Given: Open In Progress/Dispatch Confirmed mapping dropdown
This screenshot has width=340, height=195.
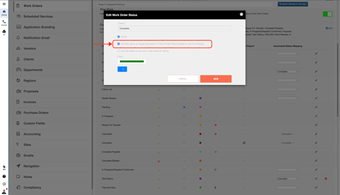Looking at the screenshot, I should pyautogui.click(x=288, y=170).
